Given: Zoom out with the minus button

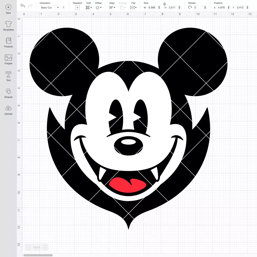Looking at the screenshot, I should coord(28,247).
